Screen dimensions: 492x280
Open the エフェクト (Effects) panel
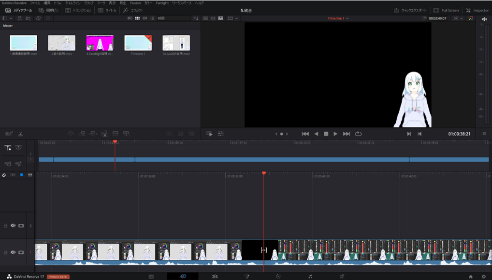click(133, 10)
